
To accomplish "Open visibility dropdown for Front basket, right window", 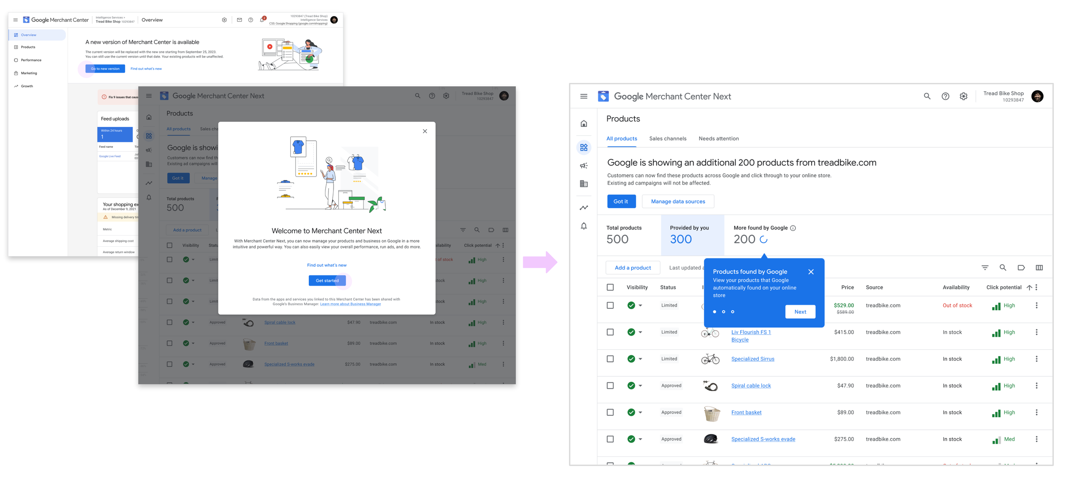I will pos(640,413).
